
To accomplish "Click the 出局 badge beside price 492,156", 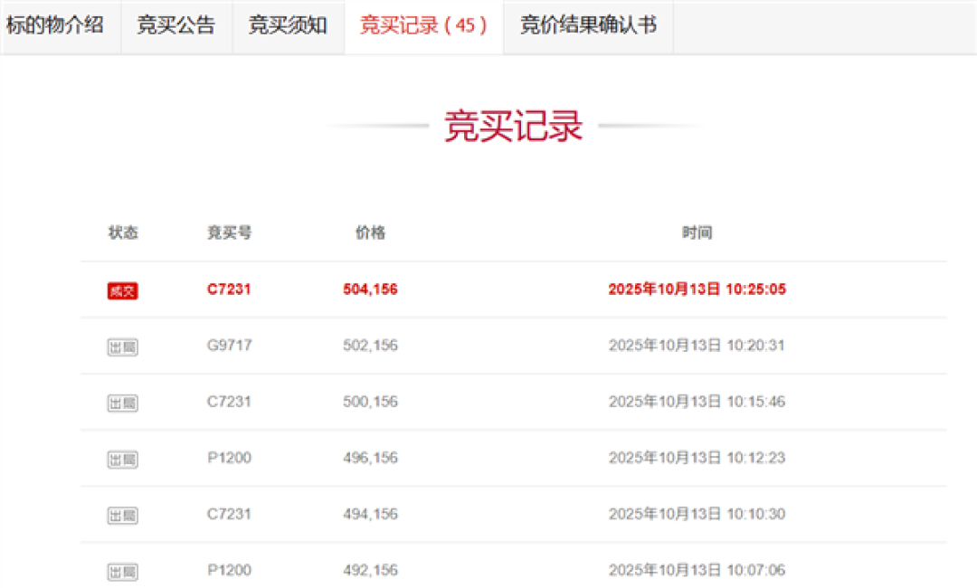I will (x=122, y=571).
